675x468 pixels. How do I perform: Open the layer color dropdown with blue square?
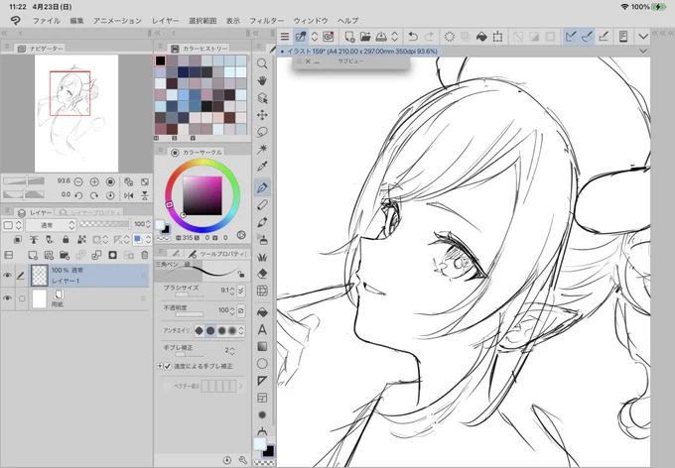(x=142, y=239)
